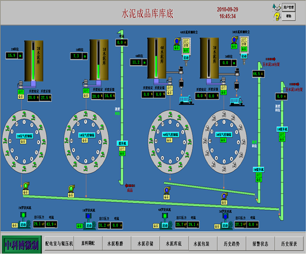Click valve number 1 on 3# inflation ring

click(x=224, y=115)
